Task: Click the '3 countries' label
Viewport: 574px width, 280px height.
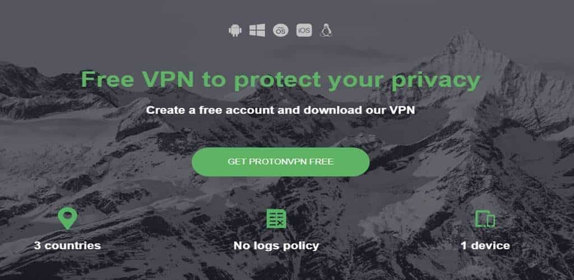Action: click(x=67, y=245)
